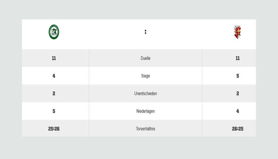This screenshot has width=278, height=159.
Task: Click right team's Unentschieden value 2
Action: click(x=237, y=94)
